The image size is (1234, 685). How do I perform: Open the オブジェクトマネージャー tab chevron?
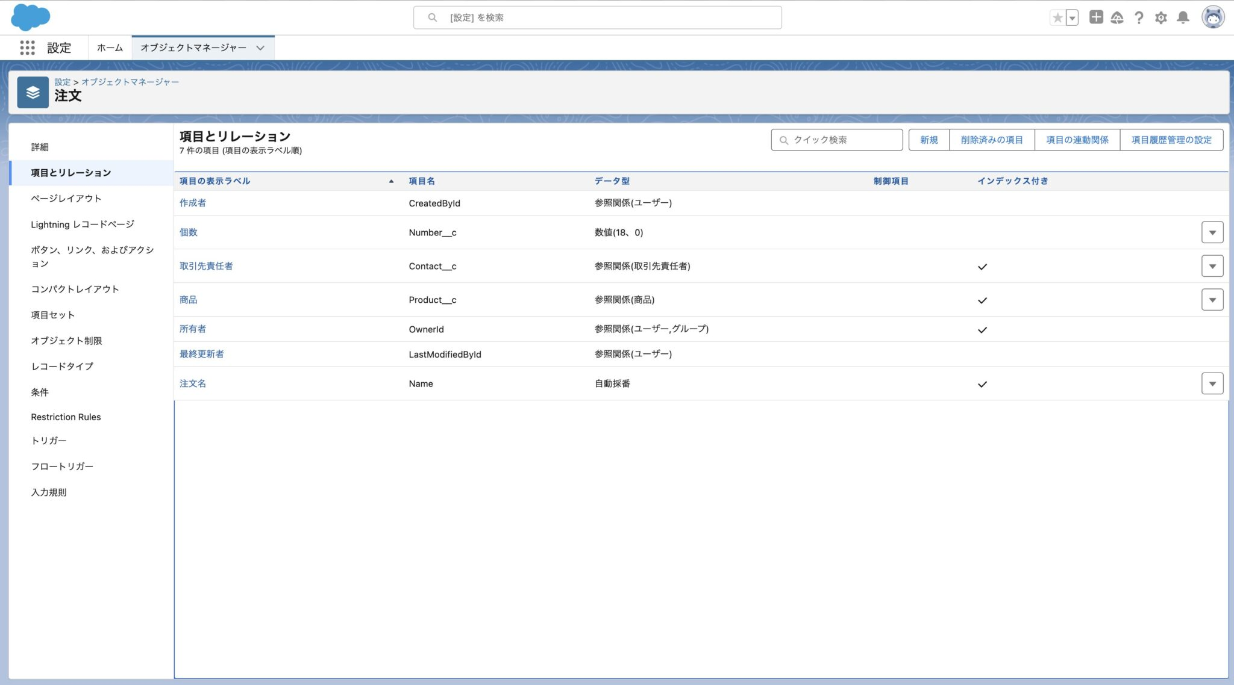pyautogui.click(x=260, y=48)
